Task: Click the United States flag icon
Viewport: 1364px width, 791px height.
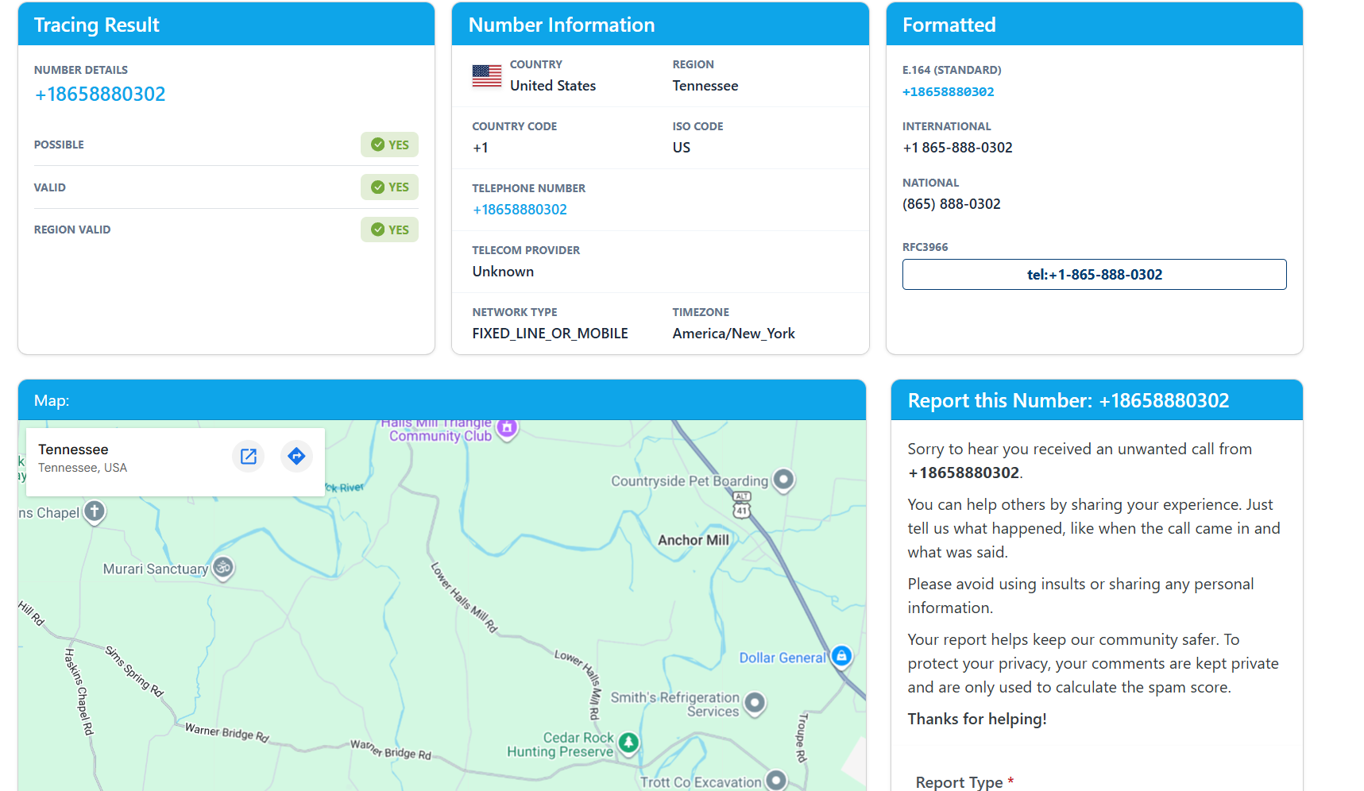Action: 486,75
